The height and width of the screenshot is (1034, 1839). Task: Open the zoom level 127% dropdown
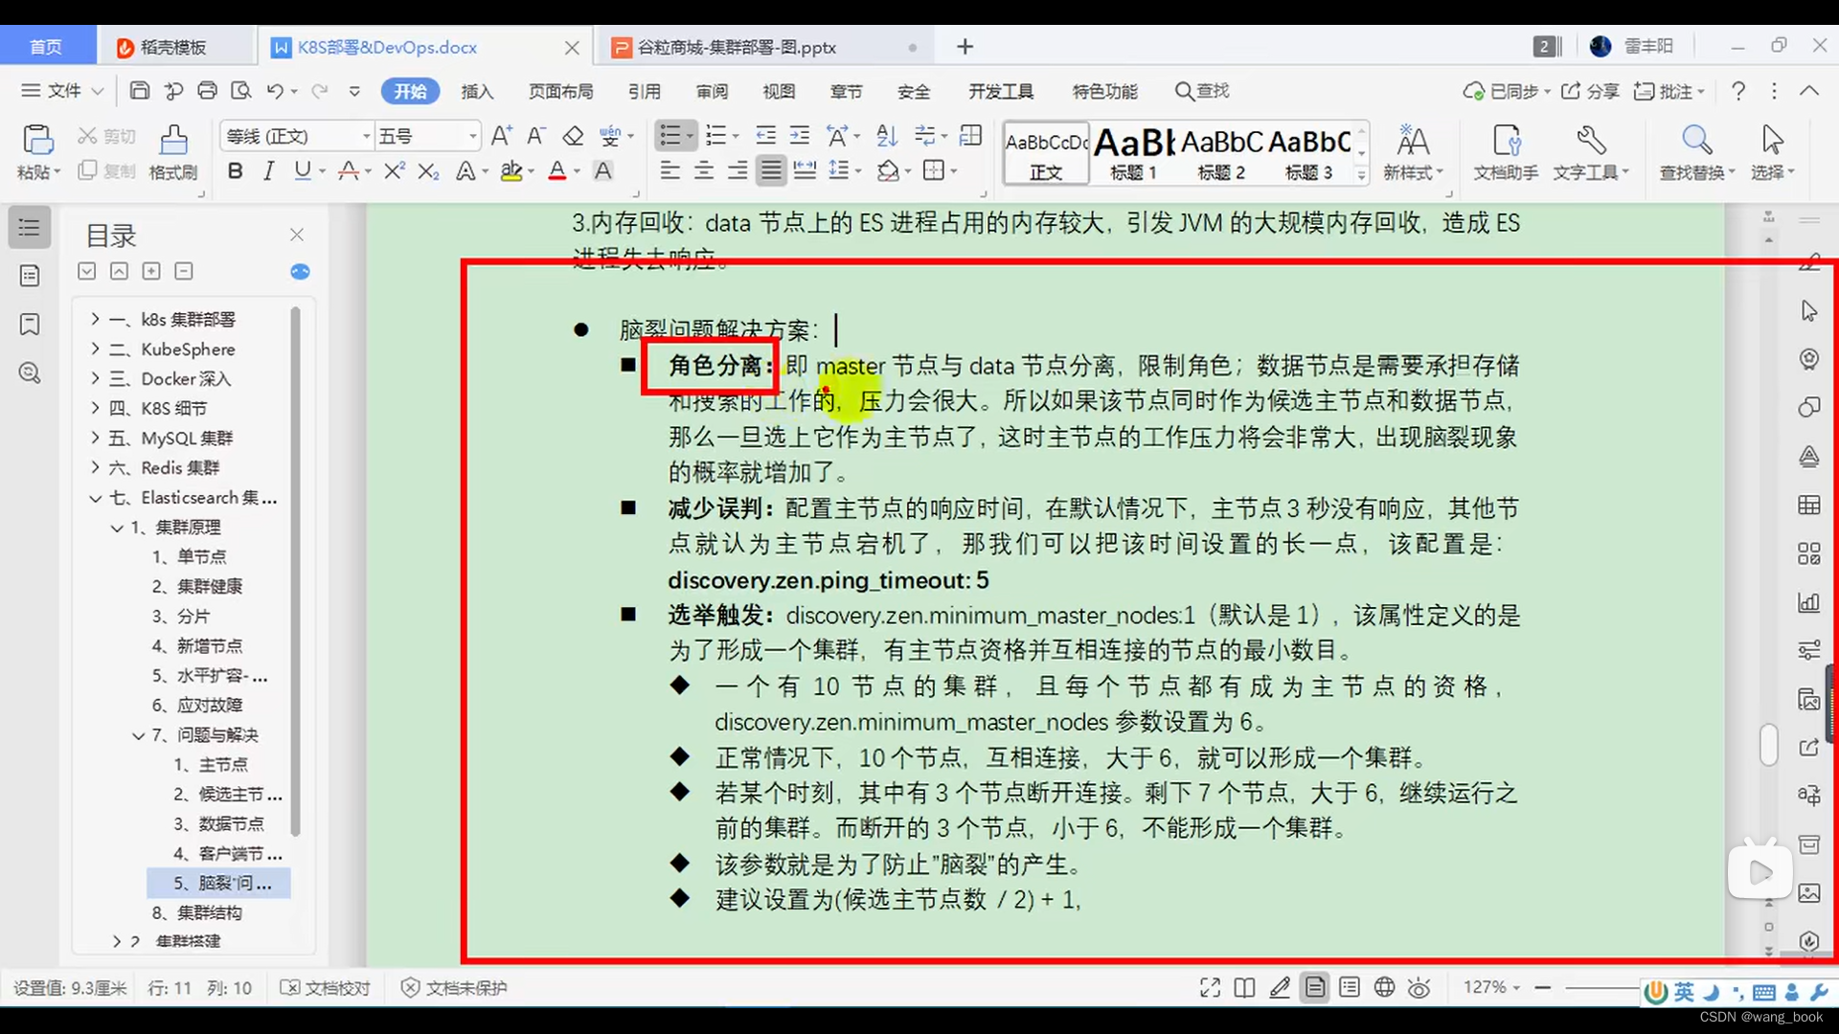point(1490,987)
